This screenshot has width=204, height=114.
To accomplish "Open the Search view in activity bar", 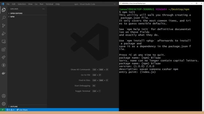I will [4, 18].
